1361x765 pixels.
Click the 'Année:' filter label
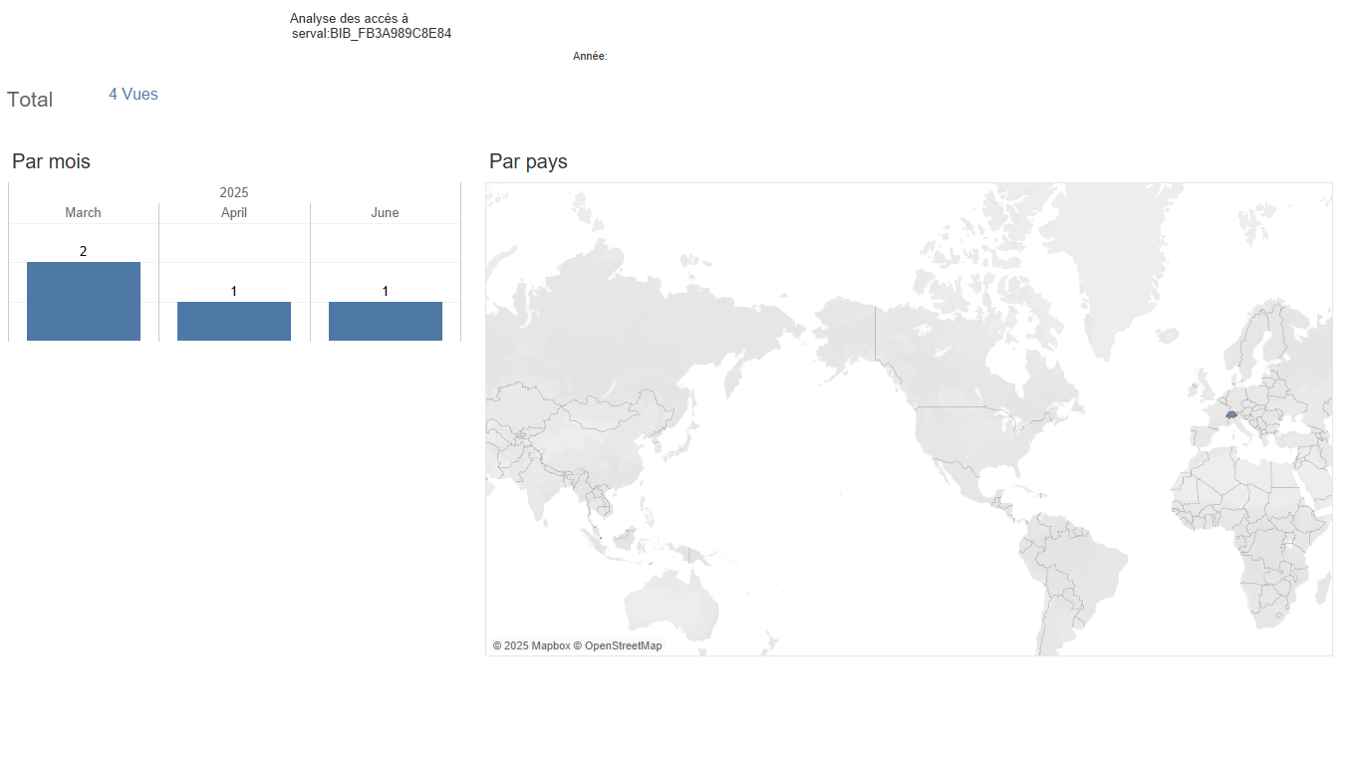point(590,57)
